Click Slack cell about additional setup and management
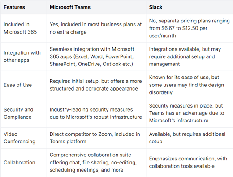 185,56
